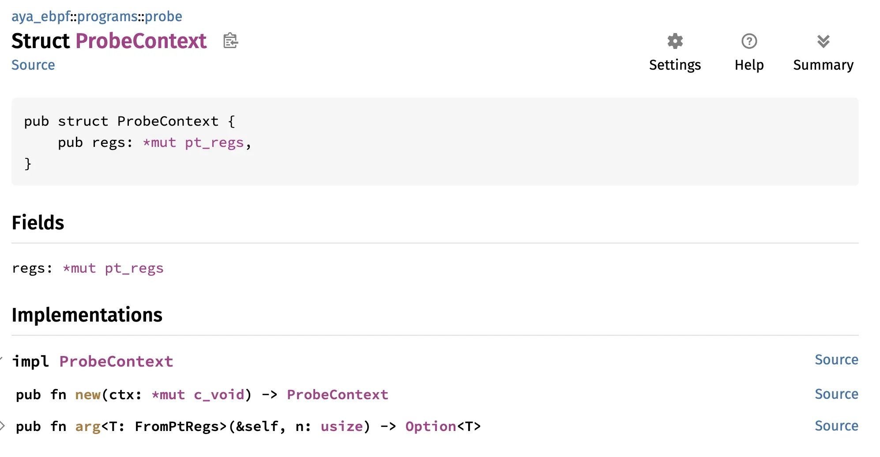This screenshot has height=457, width=880.
Task: Open the aya_ebpf crate breadcrumb link
Action: click(41, 16)
